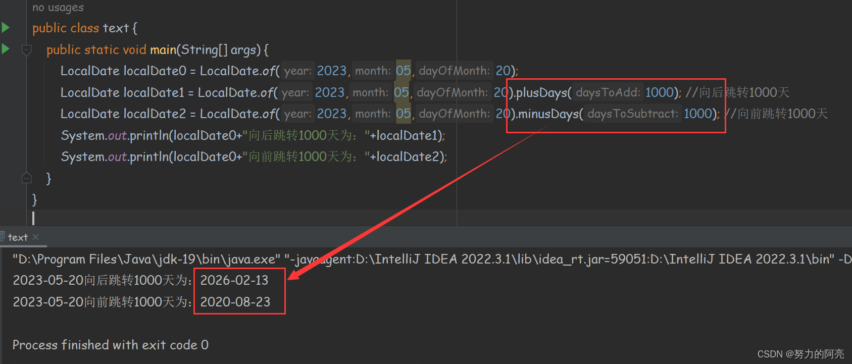The image size is (852, 364).
Task: Click the class name text in declaration
Action: point(116,28)
